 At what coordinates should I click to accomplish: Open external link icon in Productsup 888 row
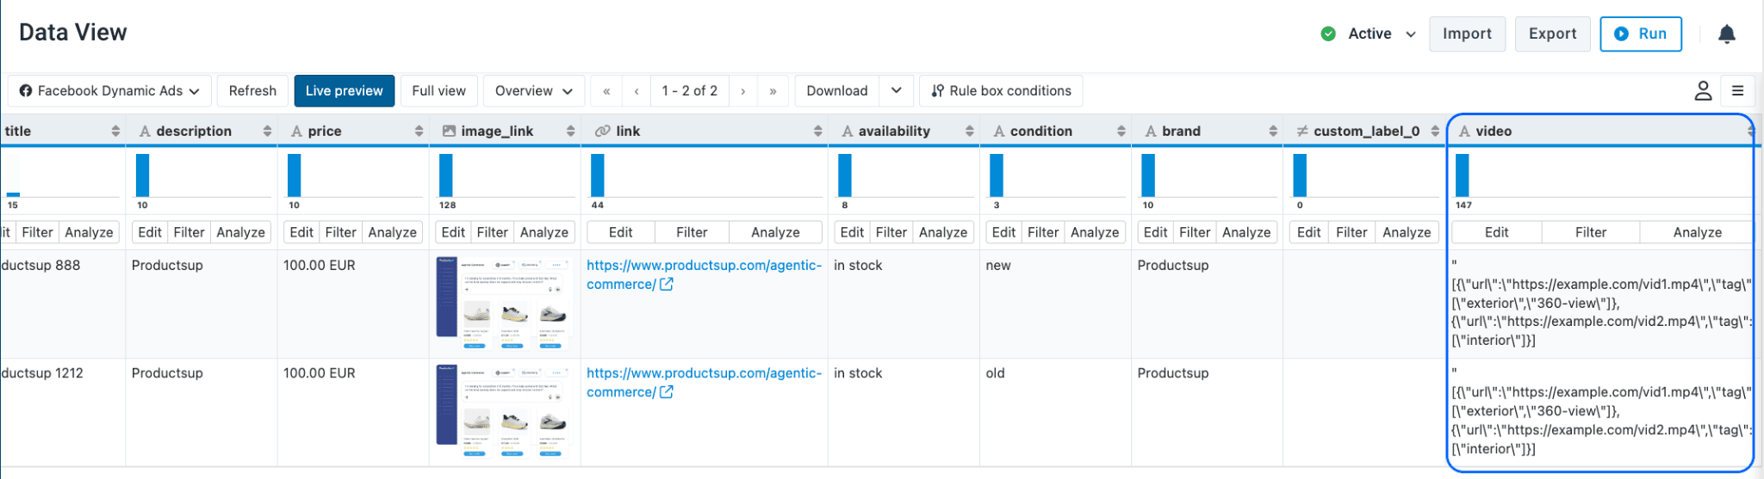pos(667,285)
